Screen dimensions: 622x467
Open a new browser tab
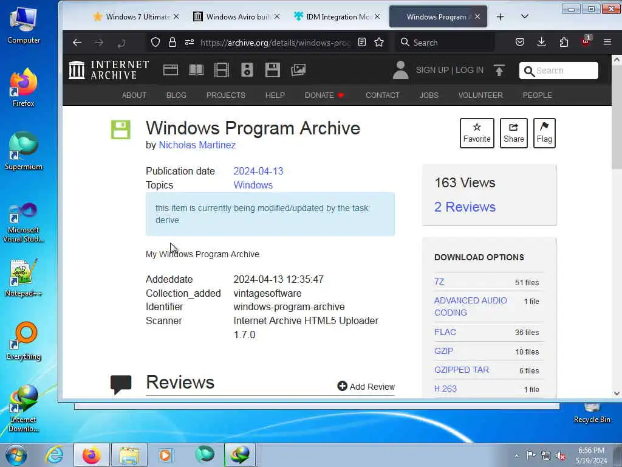[x=501, y=16]
